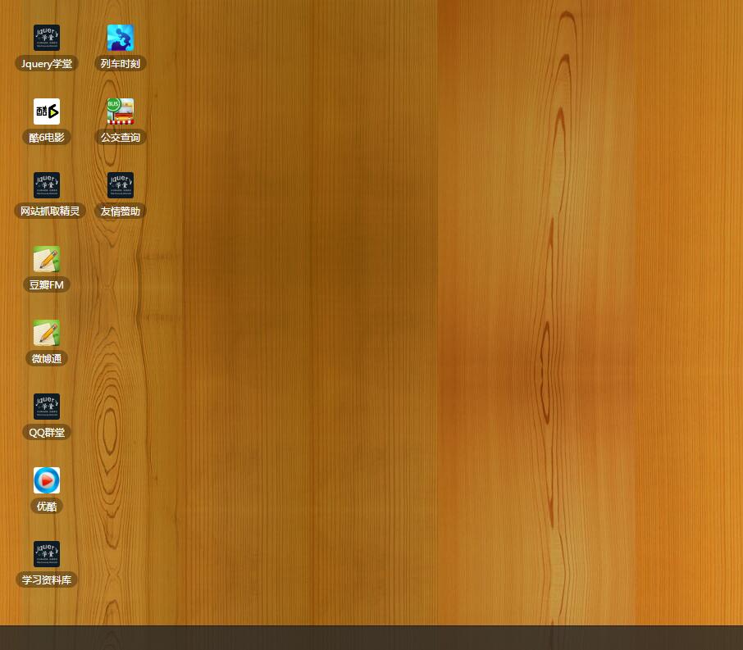Launch the 豆瓣FM notepad icon
This screenshot has width=743, height=650.
click(47, 259)
